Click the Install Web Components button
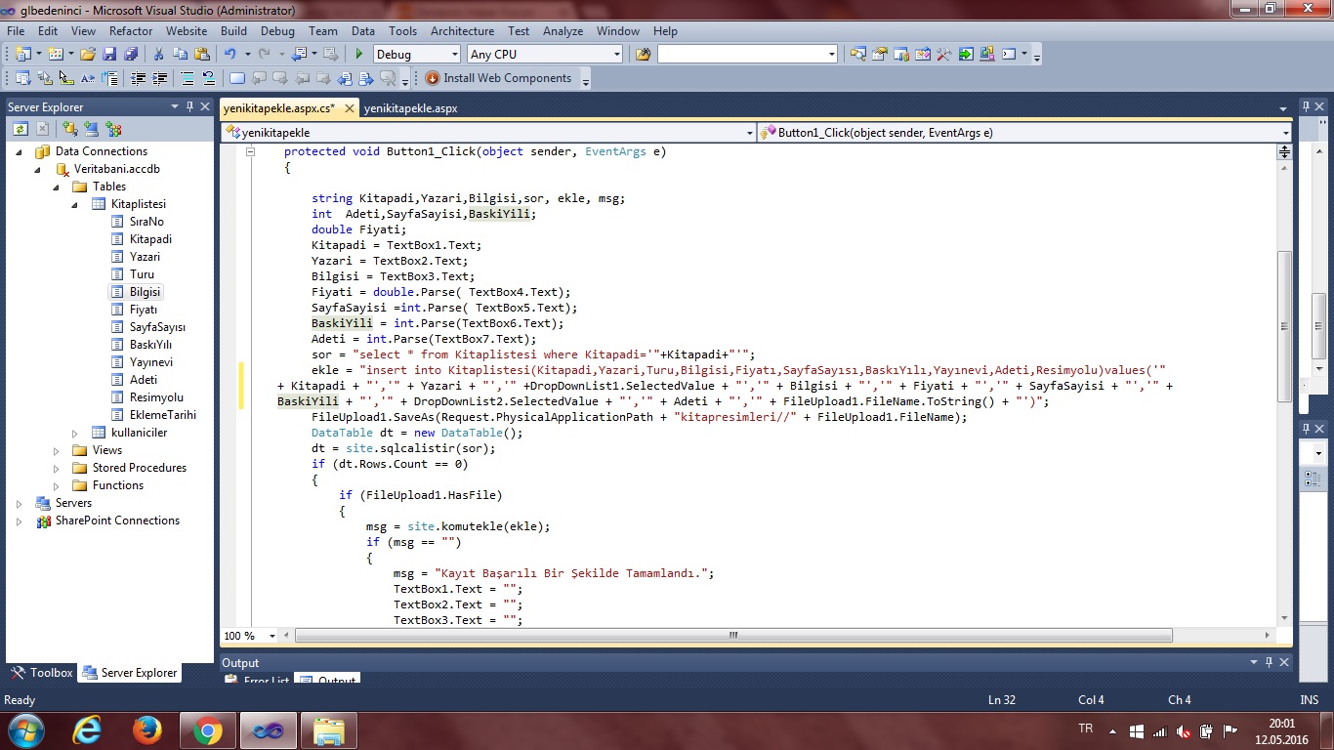This screenshot has height=750, width=1334. point(499,78)
